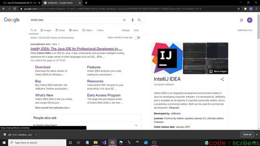Image resolution: width=260 pixels, height=146 pixels.
Task: Submit search with the magnifier icon
Action: click(x=139, y=20)
